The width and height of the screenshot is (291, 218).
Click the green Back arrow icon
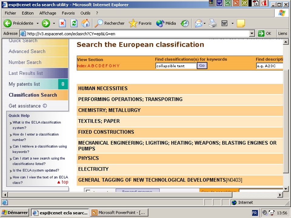[8, 23]
